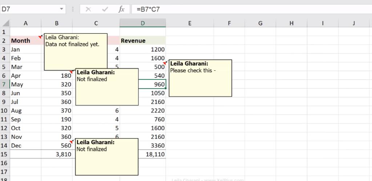Click the formula bar options dots
Screen dimensions: 372x181
(73, 9)
